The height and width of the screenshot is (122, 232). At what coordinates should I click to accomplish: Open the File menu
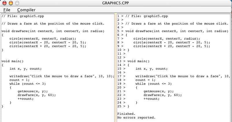point(7,10)
